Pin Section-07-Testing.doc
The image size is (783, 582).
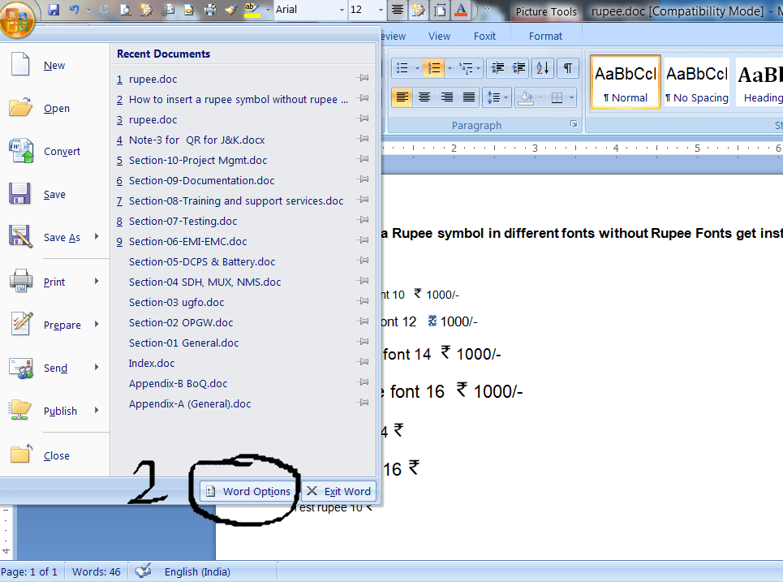364,220
